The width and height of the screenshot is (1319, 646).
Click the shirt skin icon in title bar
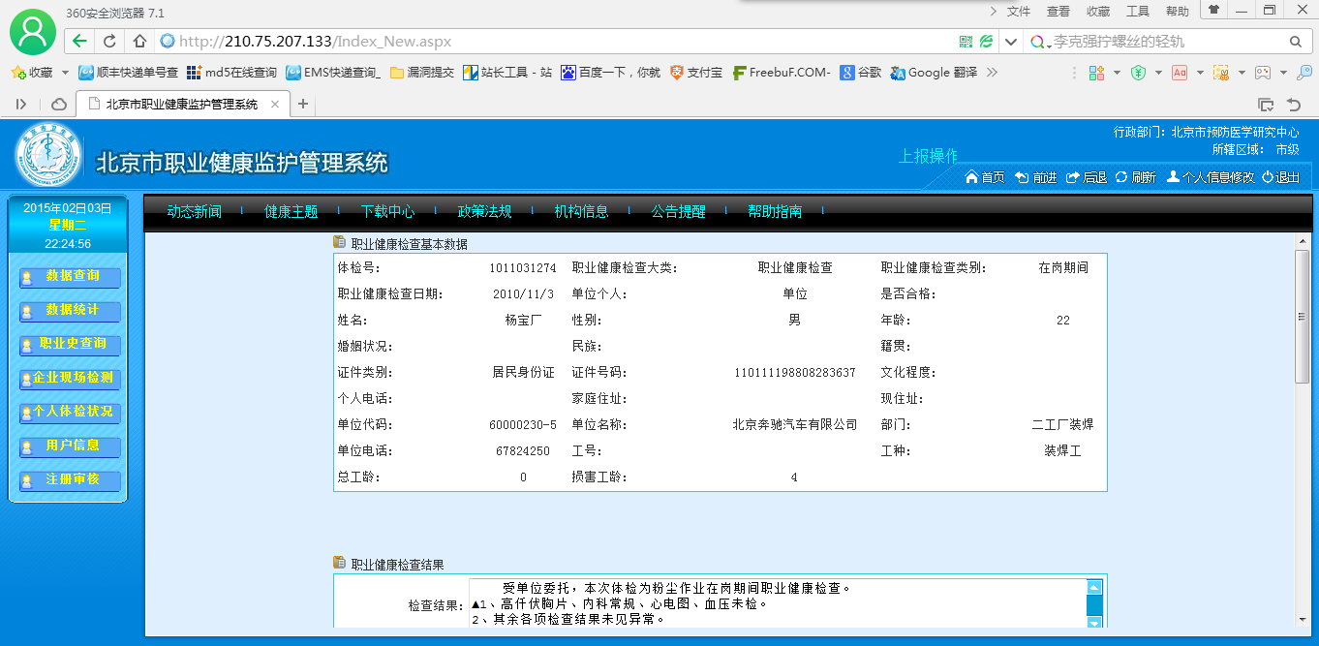[1213, 9]
